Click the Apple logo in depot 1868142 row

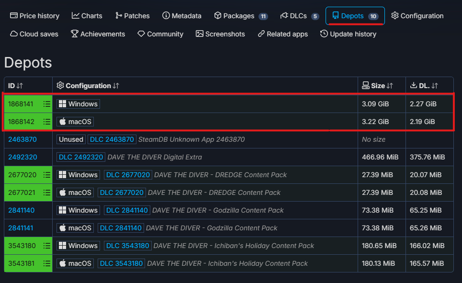(x=62, y=122)
